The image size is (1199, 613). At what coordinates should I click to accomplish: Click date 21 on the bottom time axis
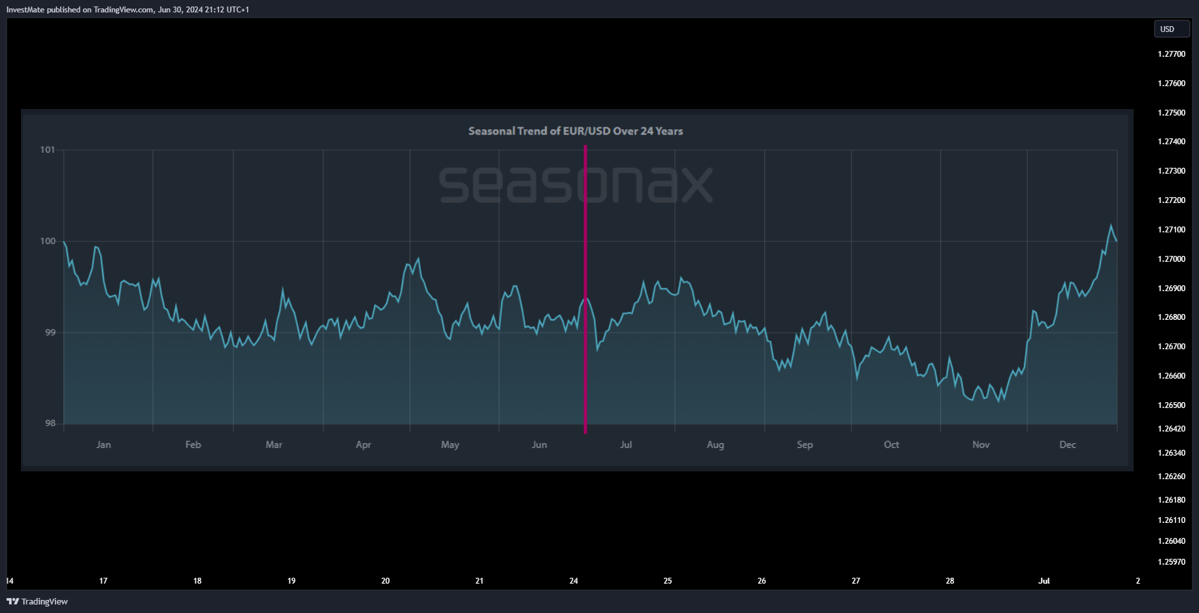480,581
